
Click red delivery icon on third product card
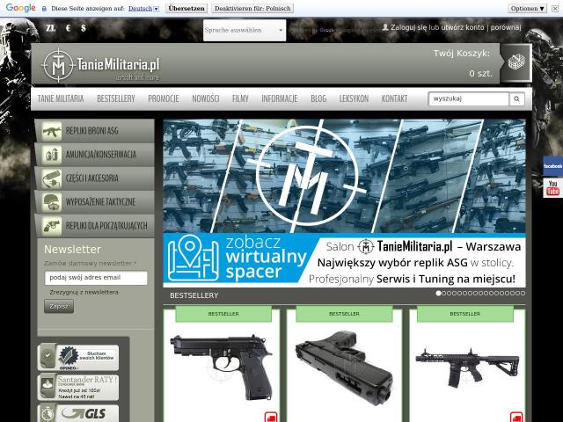516,417
